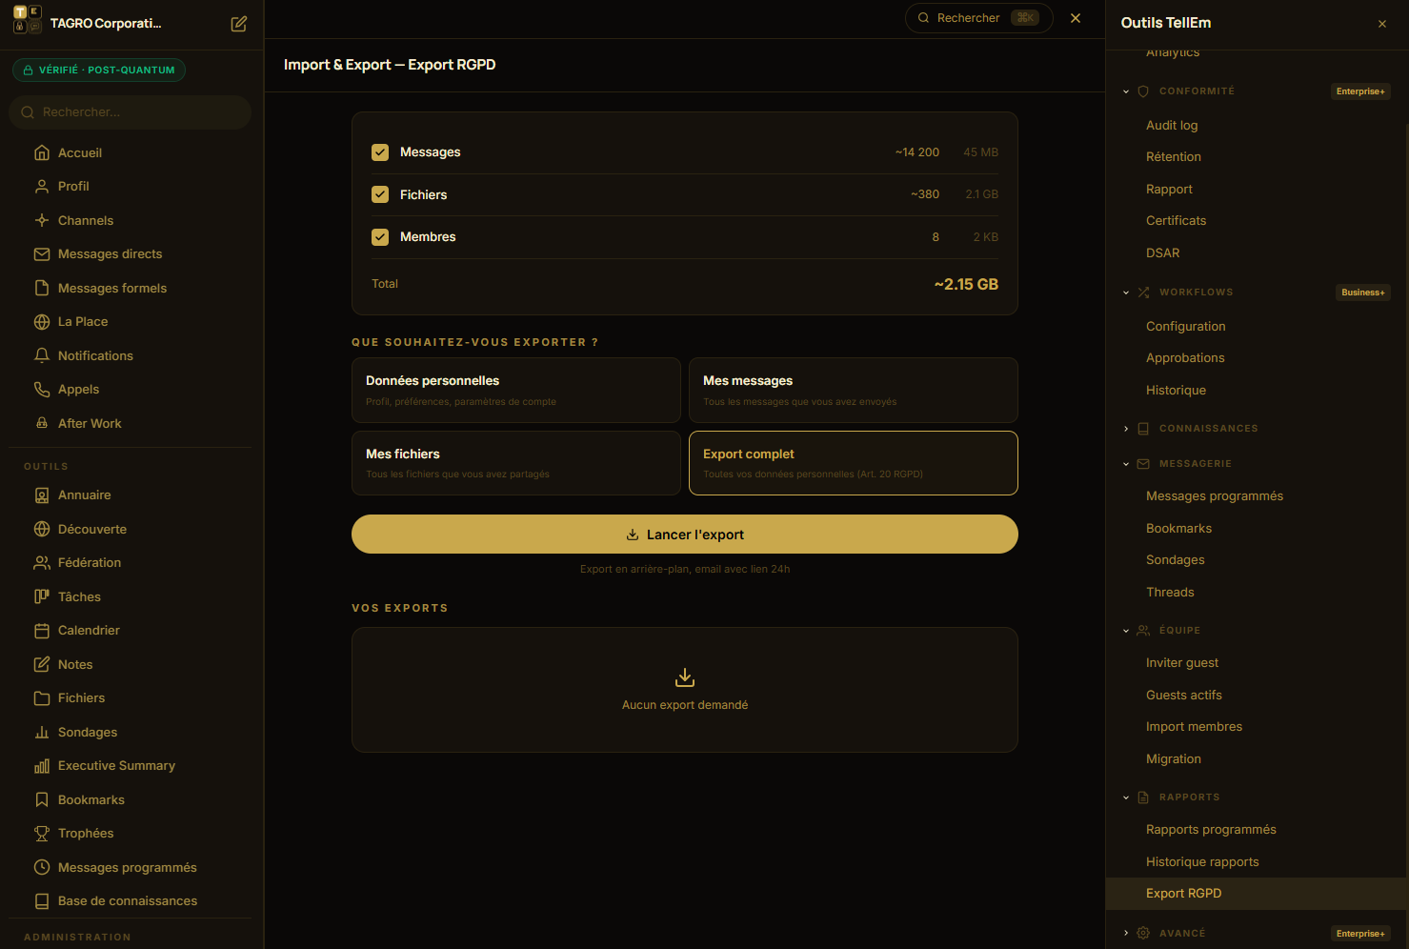Click the Calendrier calendar icon

coord(42,631)
